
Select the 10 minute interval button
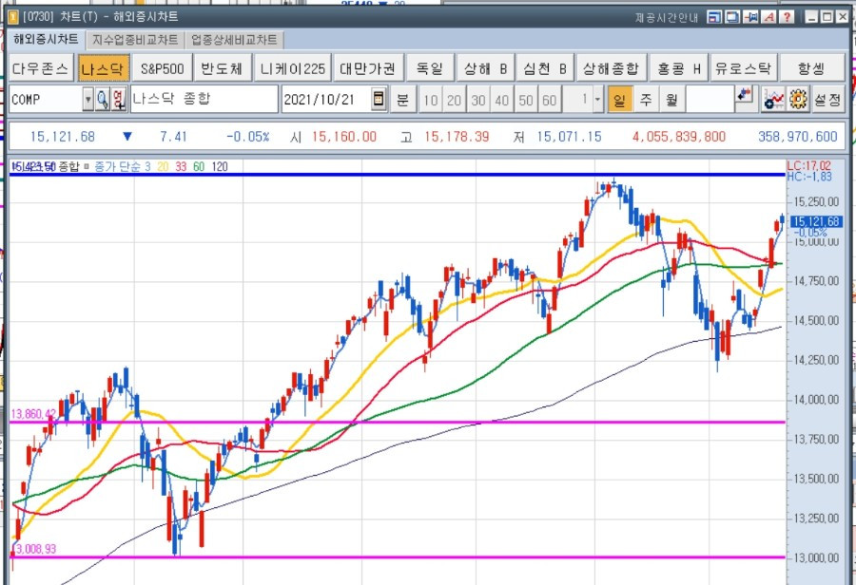pos(430,100)
